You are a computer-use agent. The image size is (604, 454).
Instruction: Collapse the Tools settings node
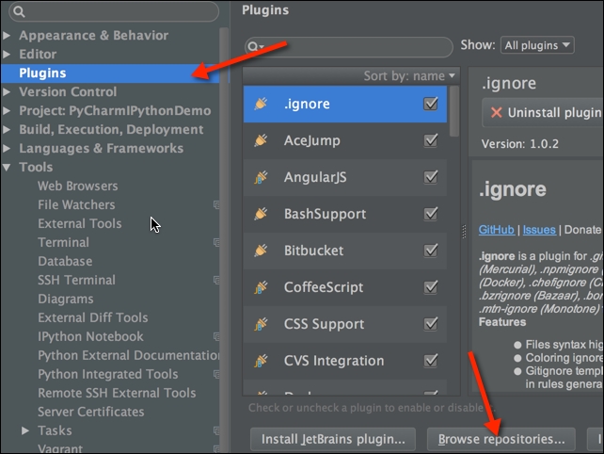pyautogui.click(x=7, y=168)
